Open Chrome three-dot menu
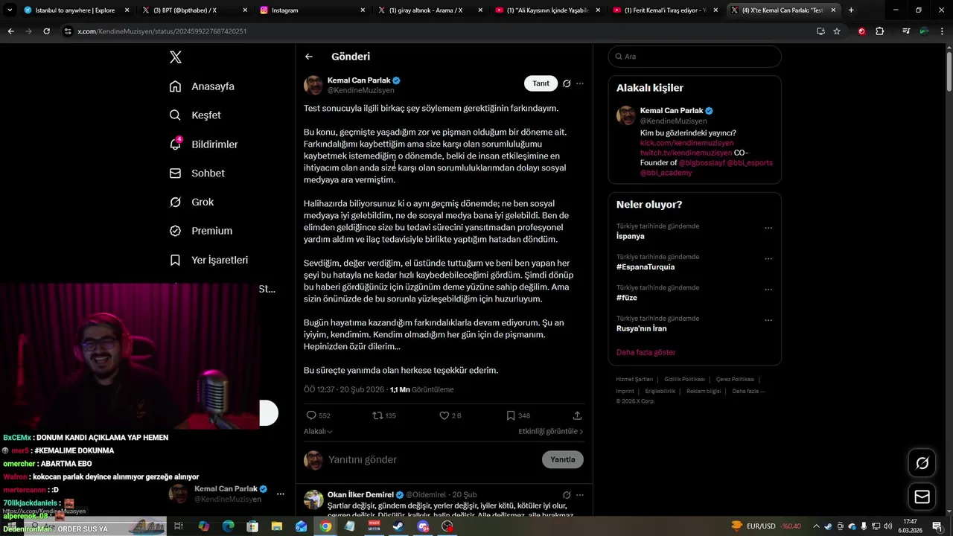This screenshot has width=953, height=536. pos(942,31)
